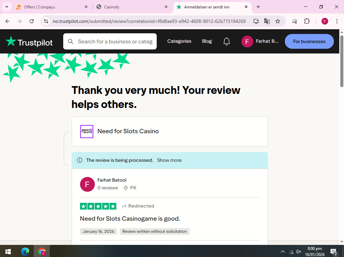Open the Windows Start menu

[8, 251]
